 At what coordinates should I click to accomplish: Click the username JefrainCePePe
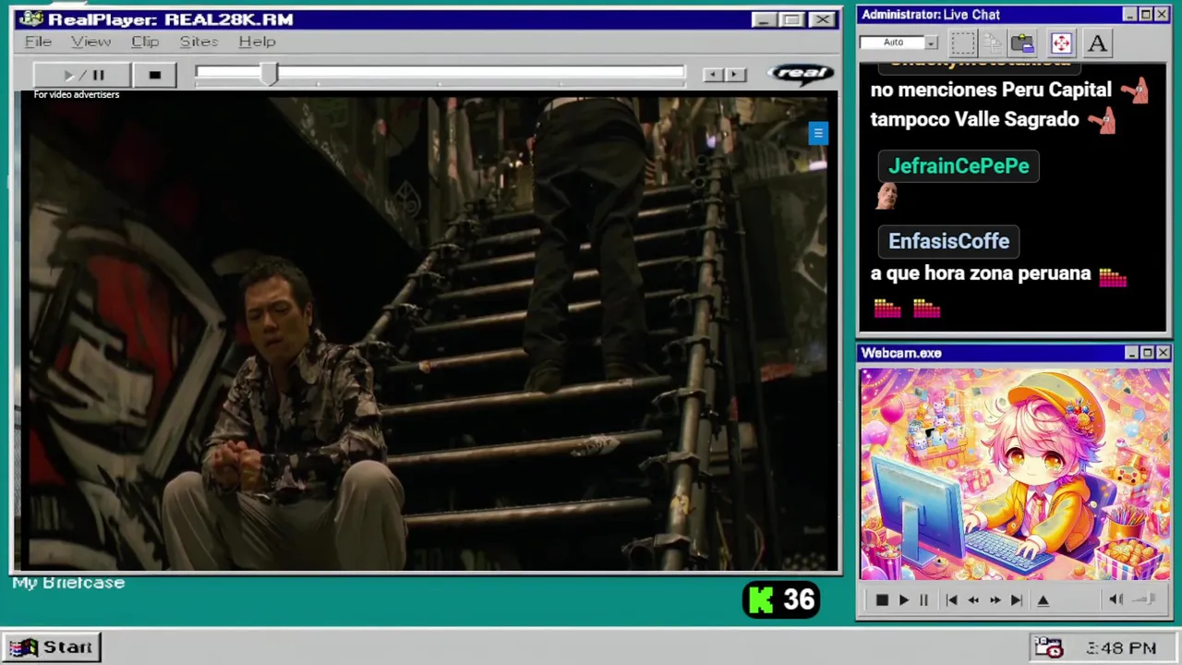click(x=959, y=166)
